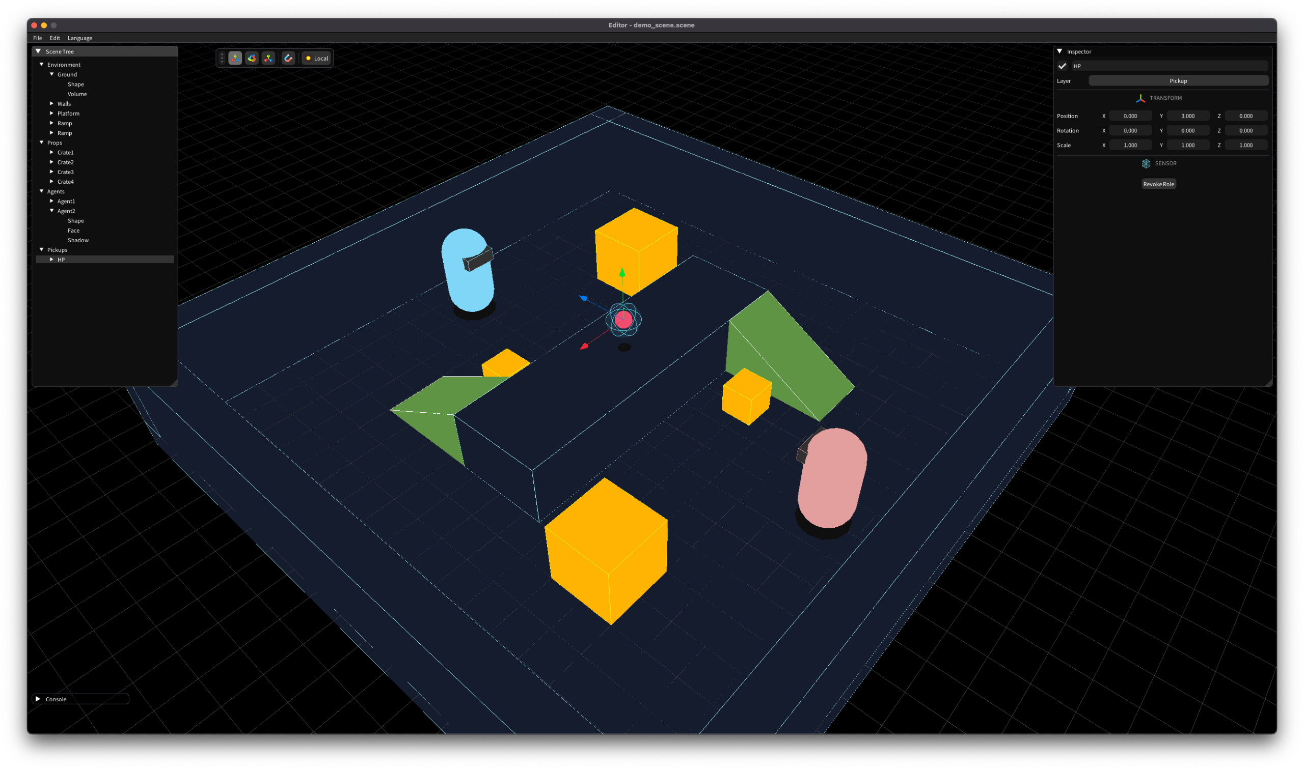Select the Scale tool in the toolbar
This screenshot has height=770, width=1304.
tap(268, 58)
